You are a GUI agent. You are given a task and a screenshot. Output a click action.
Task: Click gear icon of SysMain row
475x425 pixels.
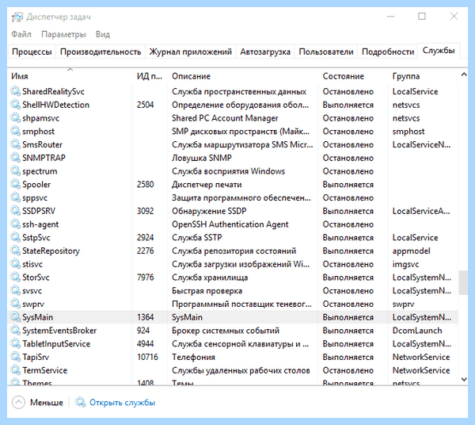click(16, 317)
